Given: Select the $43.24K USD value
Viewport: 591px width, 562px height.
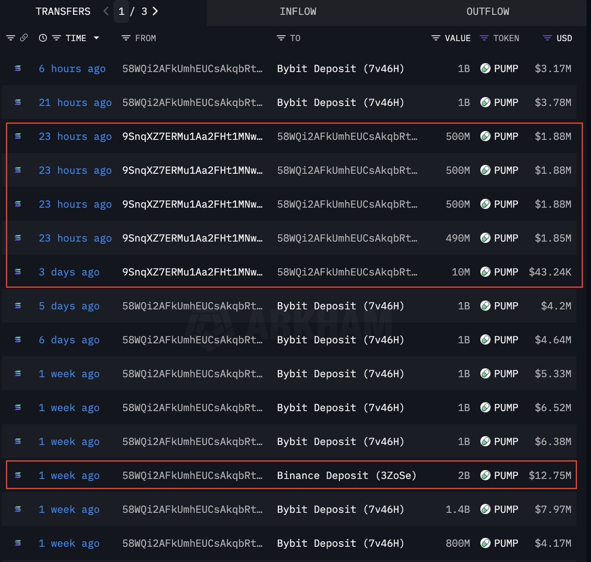Looking at the screenshot, I should coord(550,272).
